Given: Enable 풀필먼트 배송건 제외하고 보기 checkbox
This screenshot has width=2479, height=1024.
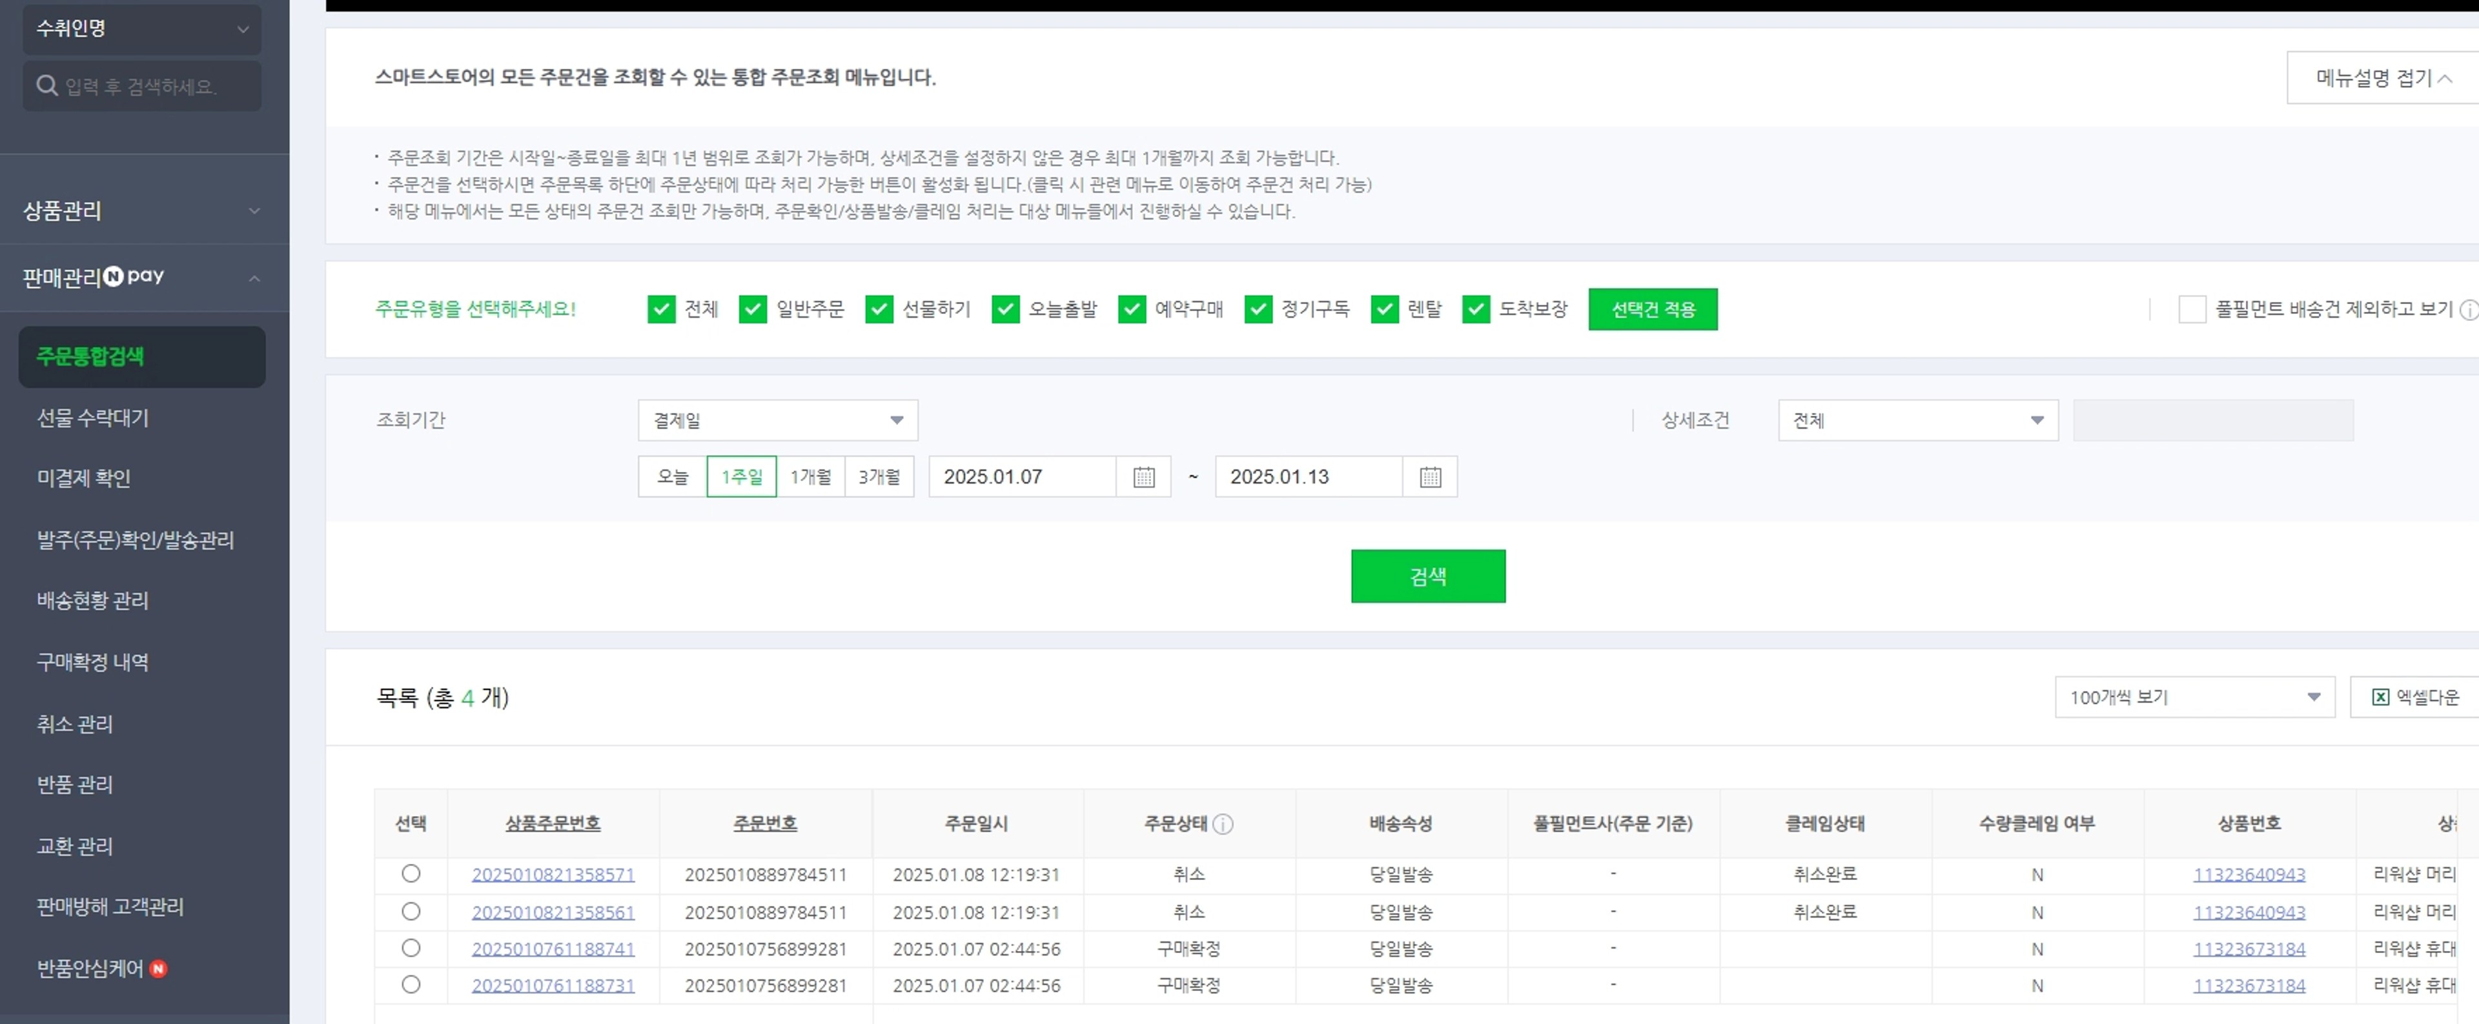Looking at the screenshot, I should point(2191,309).
